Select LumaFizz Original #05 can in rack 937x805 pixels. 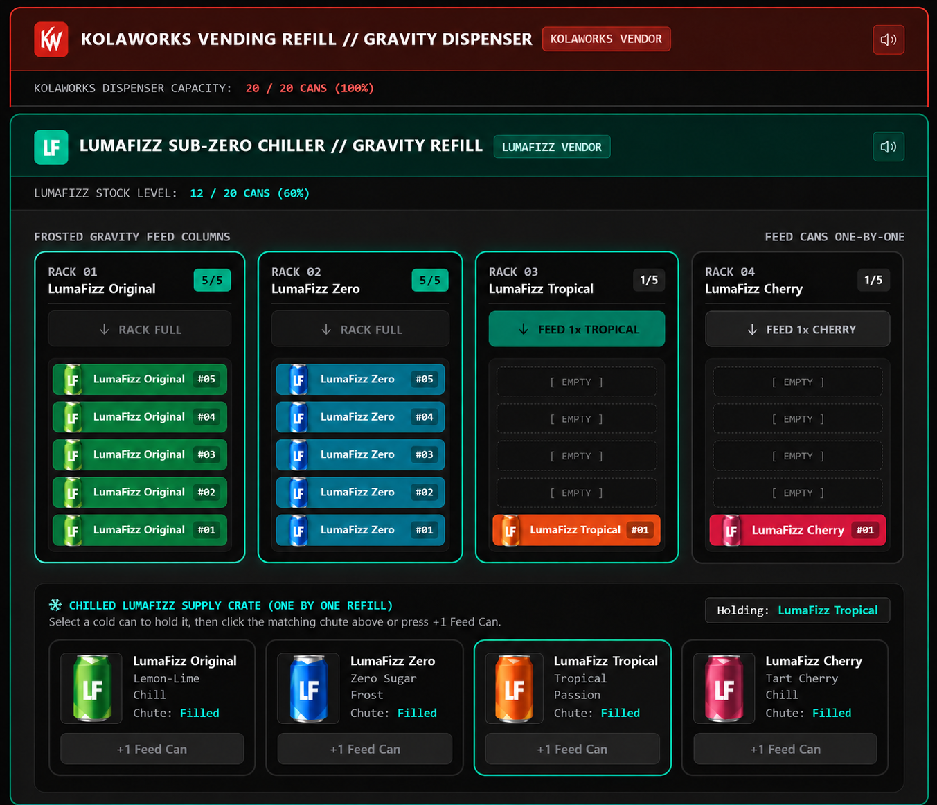(140, 379)
